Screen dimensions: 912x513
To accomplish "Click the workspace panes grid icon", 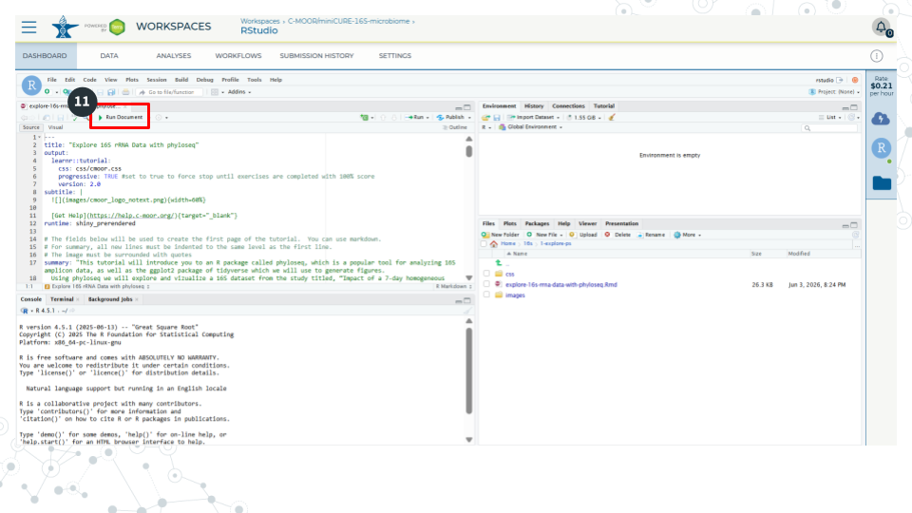I will point(215,92).
